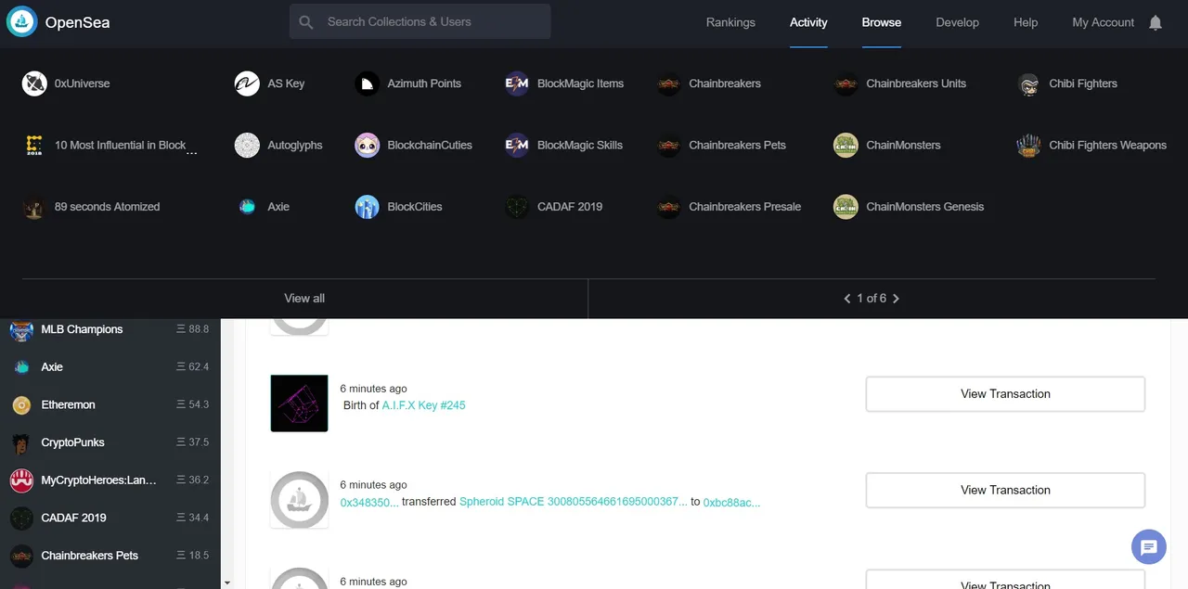The width and height of the screenshot is (1188, 589).
Task: Open the Activity menu item
Action: (x=808, y=22)
